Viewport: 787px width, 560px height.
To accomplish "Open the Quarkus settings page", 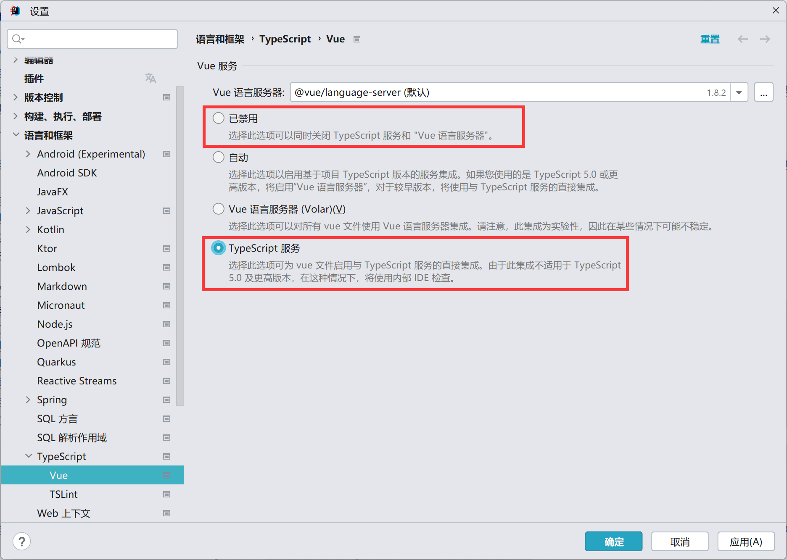I will (56, 362).
